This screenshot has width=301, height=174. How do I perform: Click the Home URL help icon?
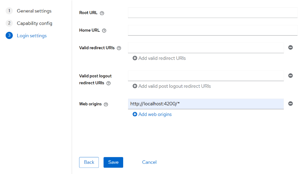click(104, 31)
